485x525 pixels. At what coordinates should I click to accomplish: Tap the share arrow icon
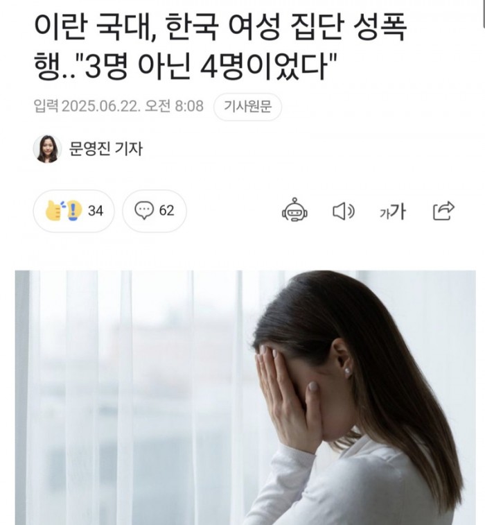[443, 211]
